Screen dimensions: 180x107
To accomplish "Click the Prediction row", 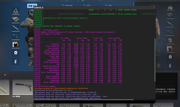I will (x=78, y=58).
